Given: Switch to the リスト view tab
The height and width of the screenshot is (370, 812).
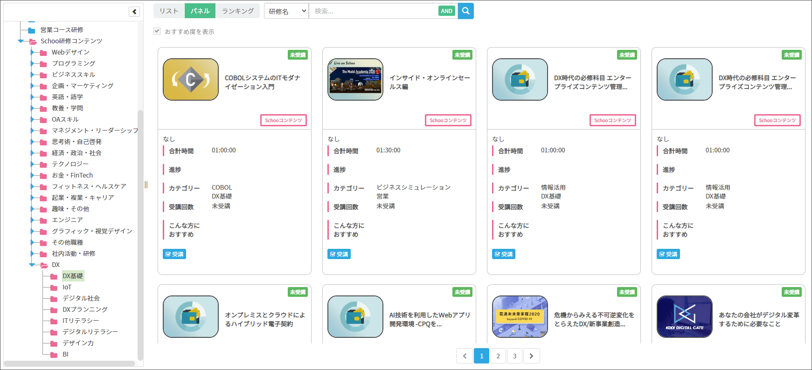Looking at the screenshot, I should (169, 11).
